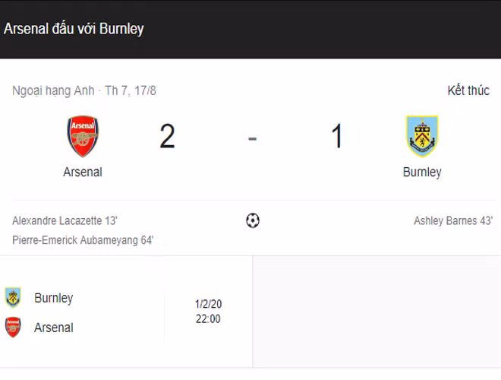
Task: Click the Burnley team name under crest
Action: point(421,172)
